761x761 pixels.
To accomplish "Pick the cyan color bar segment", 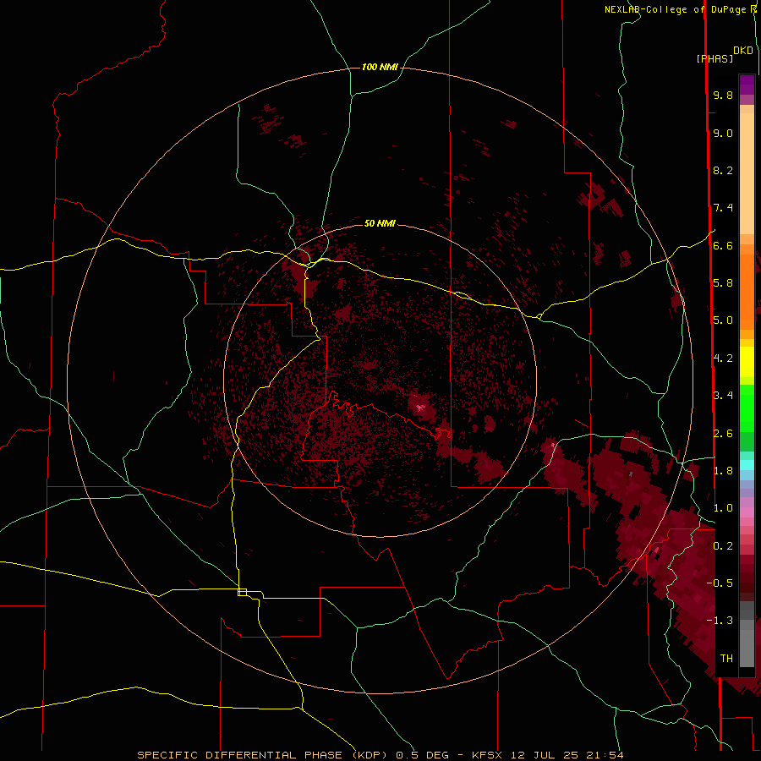I will [x=747, y=465].
